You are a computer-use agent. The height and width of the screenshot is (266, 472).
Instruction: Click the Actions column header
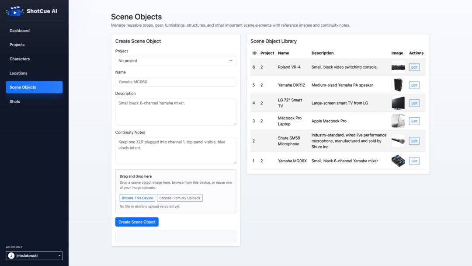[416, 53]
